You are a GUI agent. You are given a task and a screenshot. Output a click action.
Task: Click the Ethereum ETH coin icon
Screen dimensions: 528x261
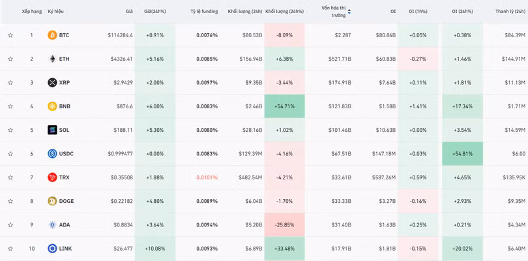[x=52, y=59]
